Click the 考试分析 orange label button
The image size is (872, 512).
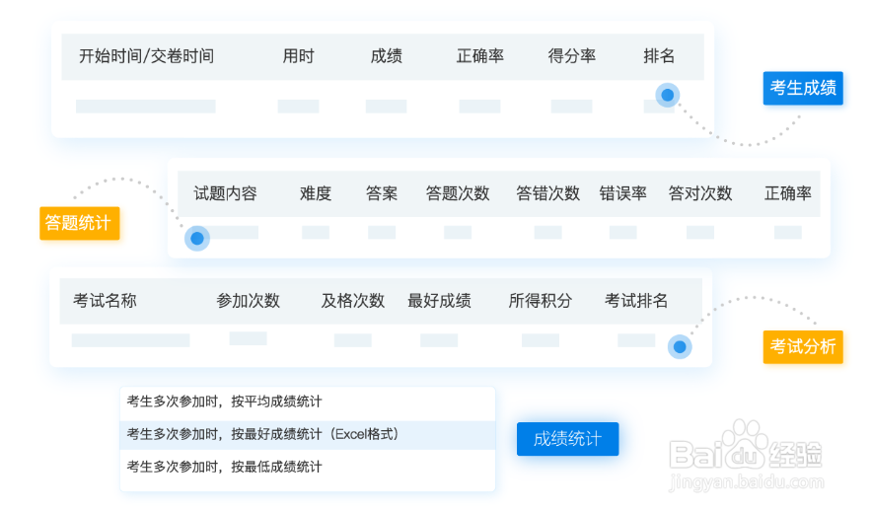click(803, 347)
